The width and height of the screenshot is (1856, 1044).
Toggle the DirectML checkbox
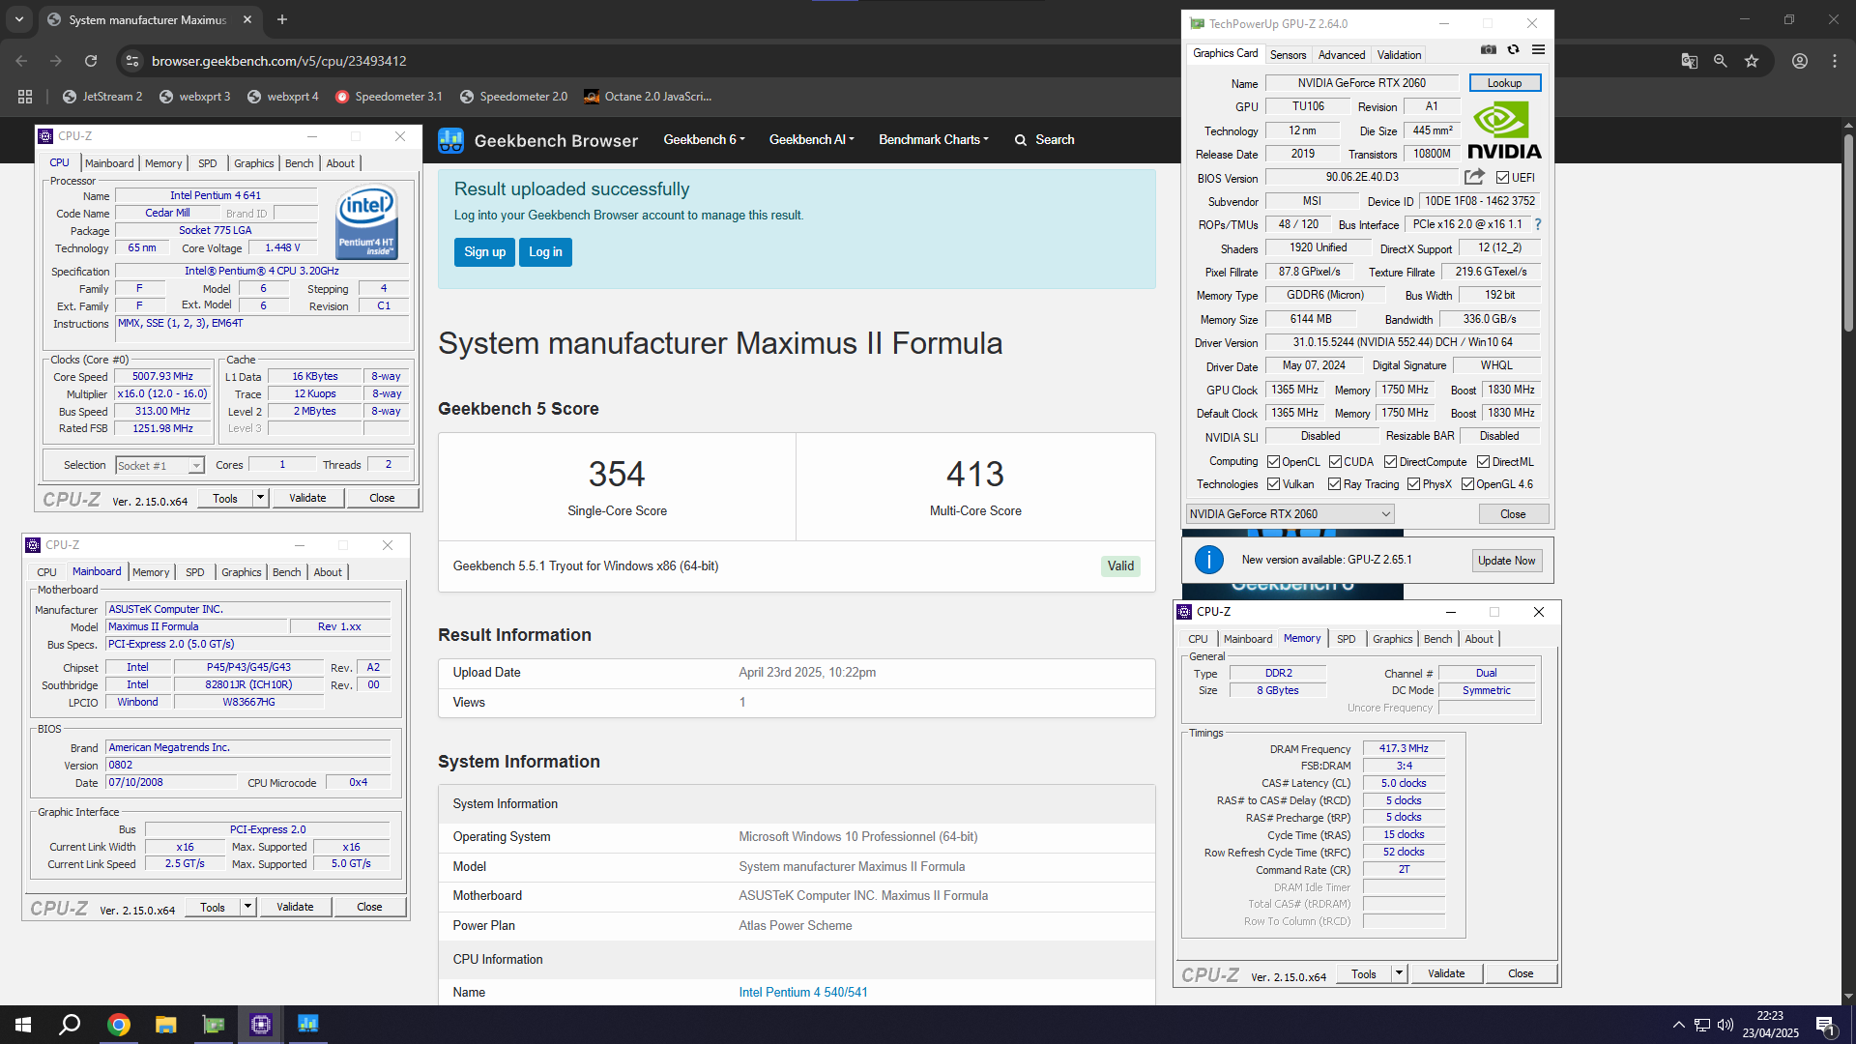(x=1483, y=462)
